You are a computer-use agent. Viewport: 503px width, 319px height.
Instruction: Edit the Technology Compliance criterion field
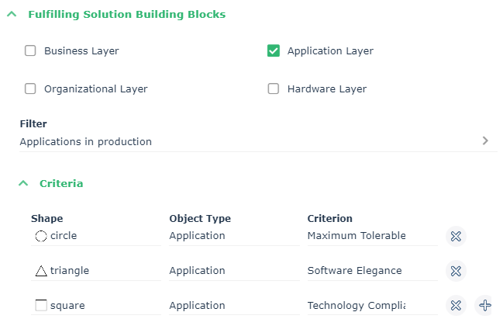click(x=370, y=306)
